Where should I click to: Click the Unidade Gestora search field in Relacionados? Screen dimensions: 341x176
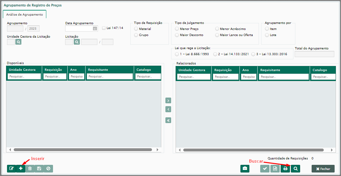pos(194,77)
